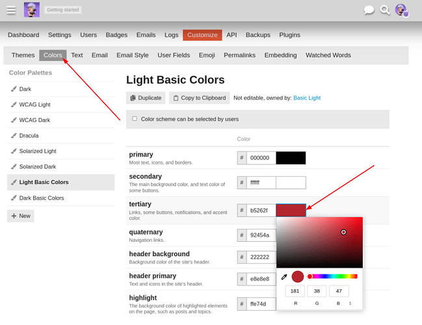
Task: Open the Dashboard admin tab
Action: tap(23, 35)
